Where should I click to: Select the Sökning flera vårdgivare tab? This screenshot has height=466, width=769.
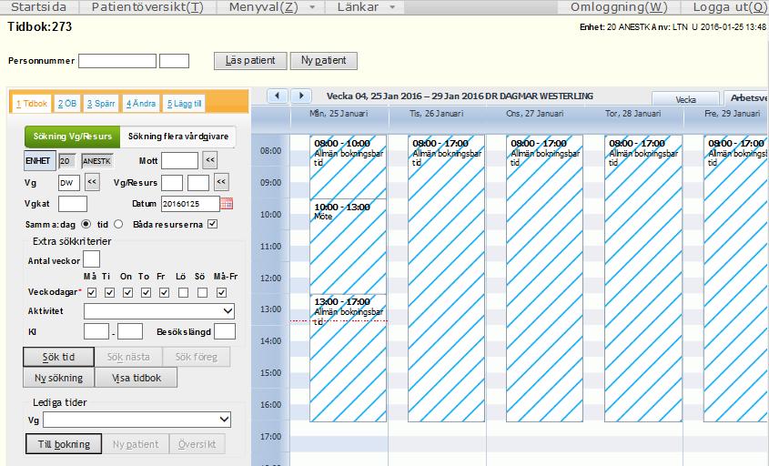click(178, 137)
